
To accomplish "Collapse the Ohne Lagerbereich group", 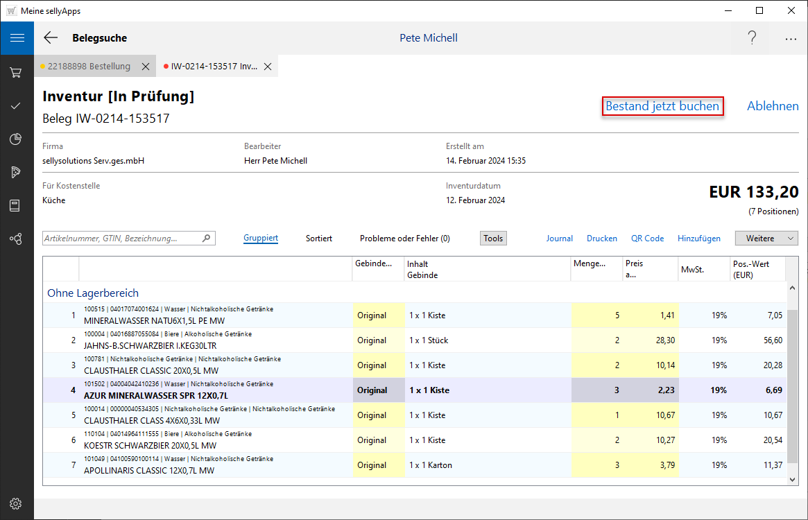I will point(93,293).
